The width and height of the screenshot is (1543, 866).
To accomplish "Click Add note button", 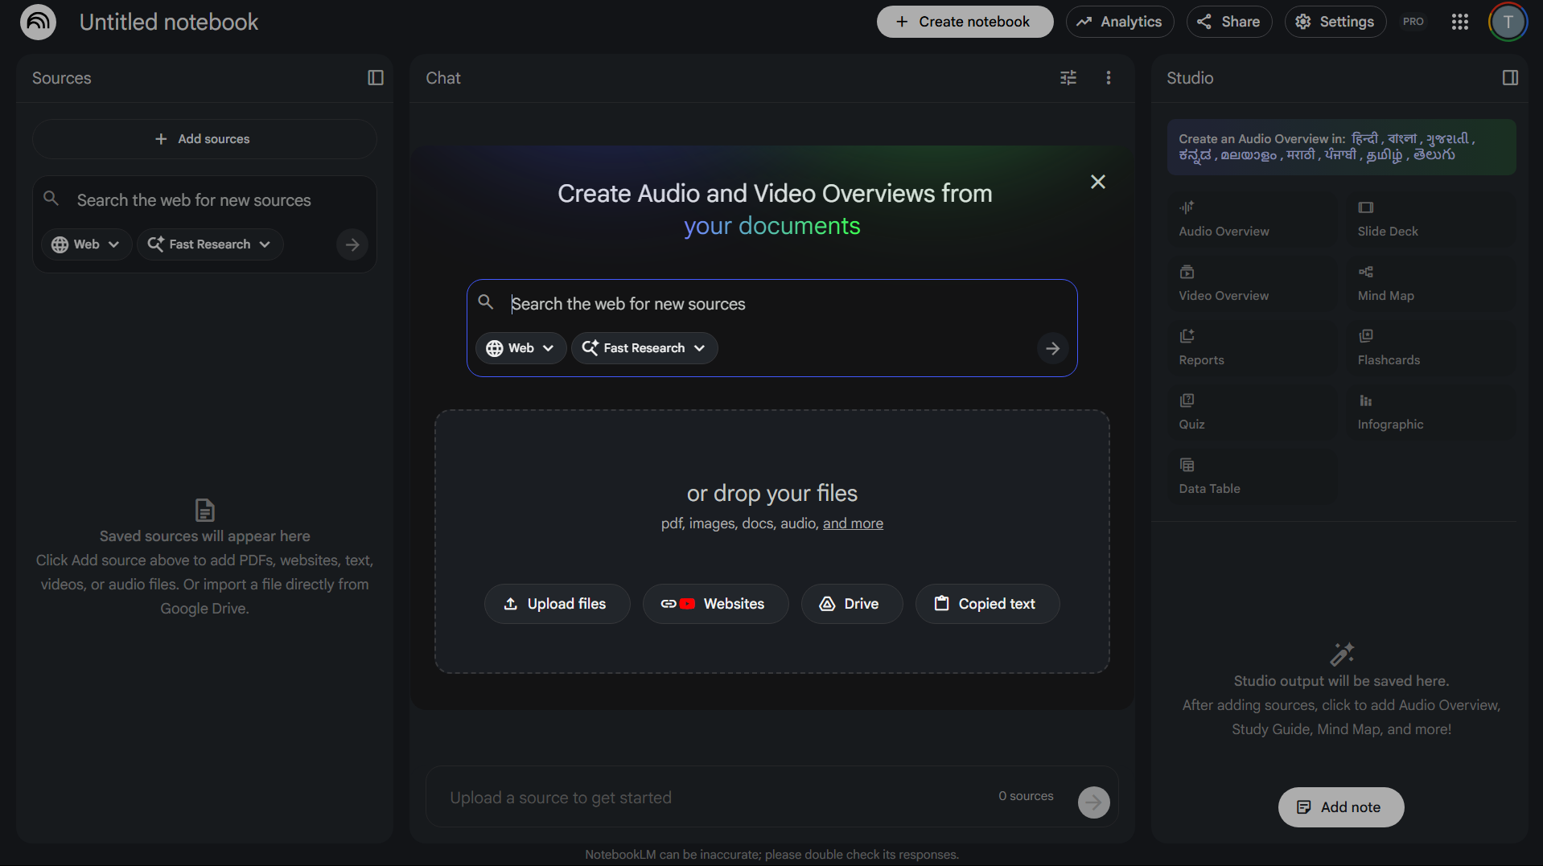I will pyautogui.click(x=1340, y=807).
